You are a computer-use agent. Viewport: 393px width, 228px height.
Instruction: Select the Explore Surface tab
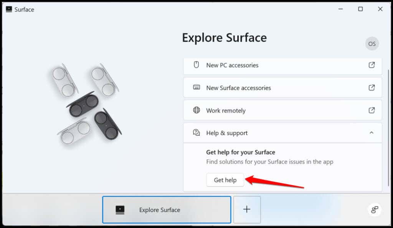coord(167,210)
